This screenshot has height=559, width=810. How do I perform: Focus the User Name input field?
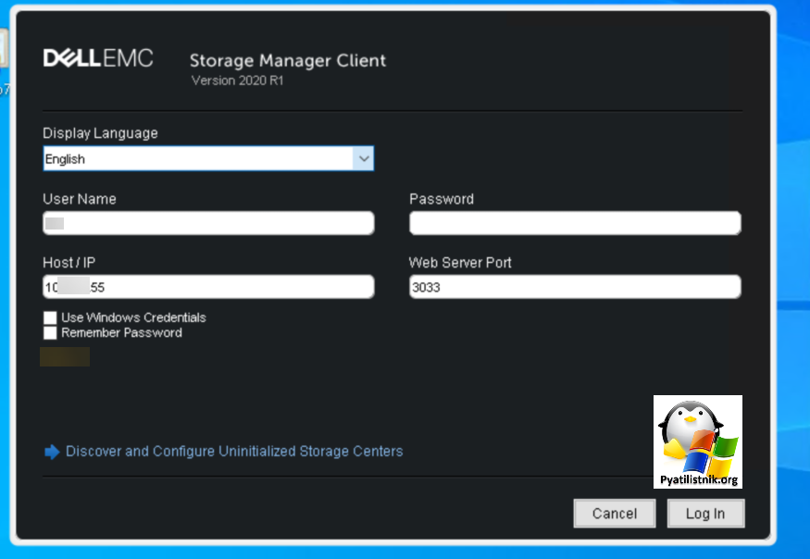pyautogui.click(x=208, y=223)
